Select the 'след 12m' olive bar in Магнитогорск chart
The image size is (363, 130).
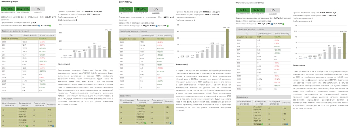pos(344,46)
